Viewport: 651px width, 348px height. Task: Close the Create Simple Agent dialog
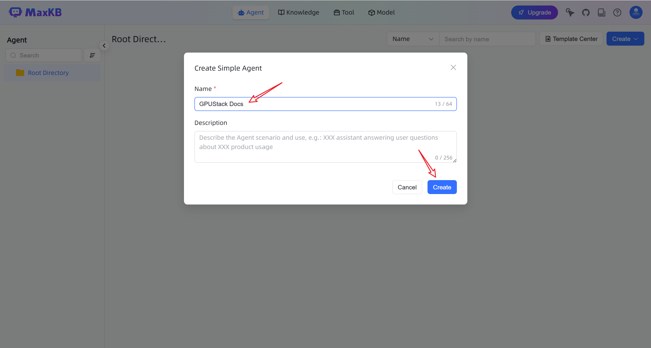tap(453, 67)
